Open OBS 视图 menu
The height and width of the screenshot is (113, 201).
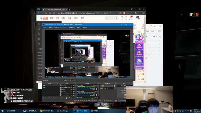click(x=56, y=27)
